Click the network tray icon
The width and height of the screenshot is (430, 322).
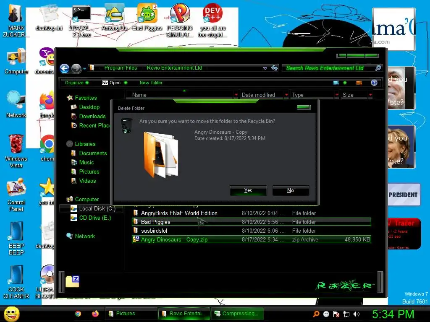pyautogui.click(x=346, y=314)
